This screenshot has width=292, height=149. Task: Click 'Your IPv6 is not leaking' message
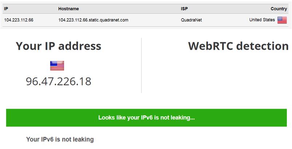point(60,139)
